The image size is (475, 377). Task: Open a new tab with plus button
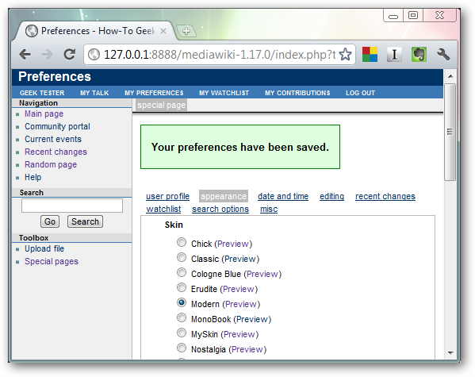tap(186, 31)
